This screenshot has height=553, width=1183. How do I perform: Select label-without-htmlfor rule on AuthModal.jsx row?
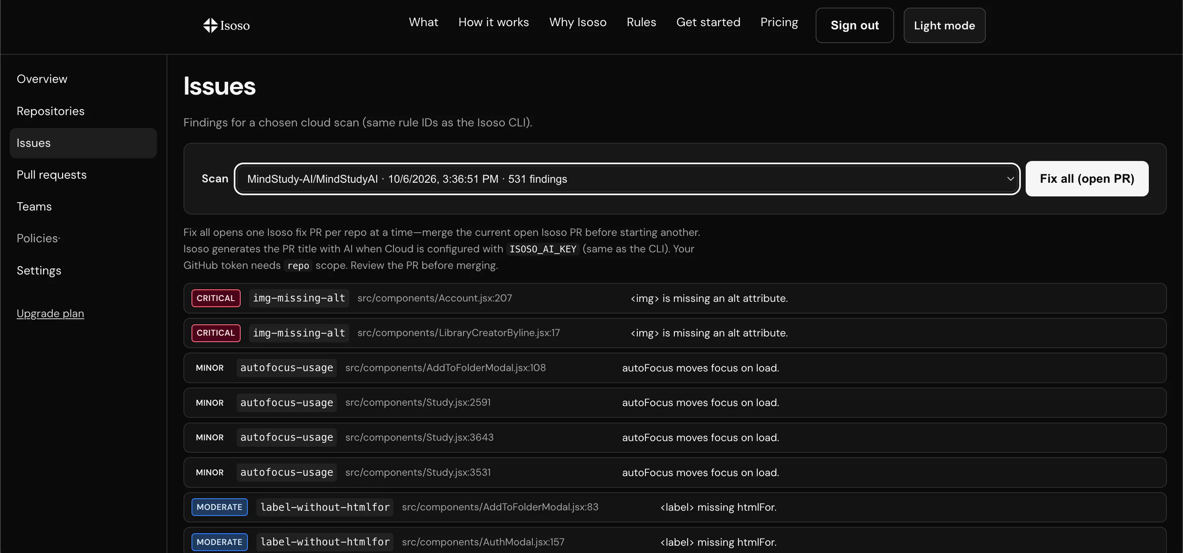point(325,542)
